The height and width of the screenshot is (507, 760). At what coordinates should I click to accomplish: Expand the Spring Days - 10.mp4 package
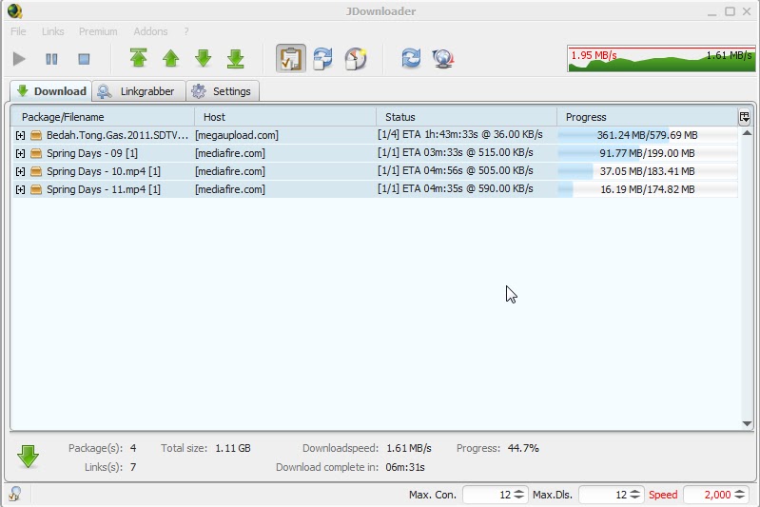[20, 171]
